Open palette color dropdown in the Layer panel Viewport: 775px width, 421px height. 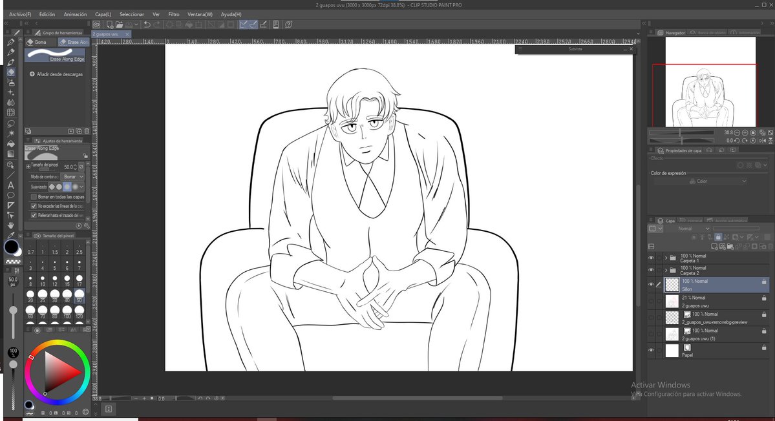pos(655,229)
